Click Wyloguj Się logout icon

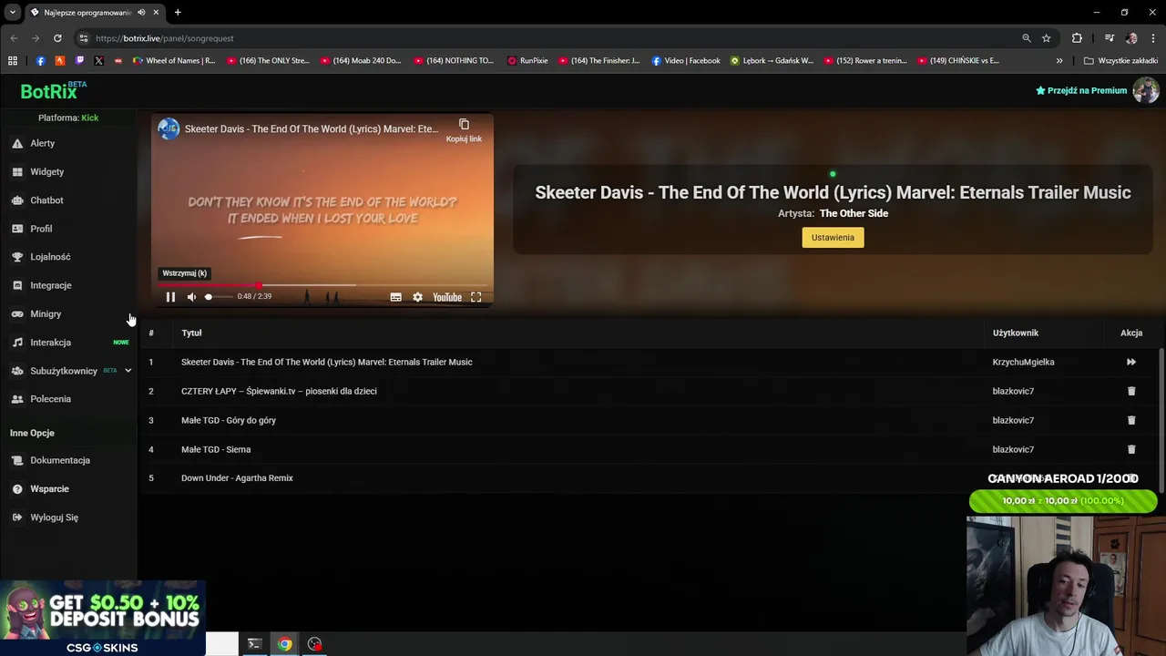[17, 518]
